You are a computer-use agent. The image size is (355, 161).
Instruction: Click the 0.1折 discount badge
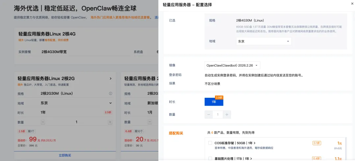[x=317, y=143]
